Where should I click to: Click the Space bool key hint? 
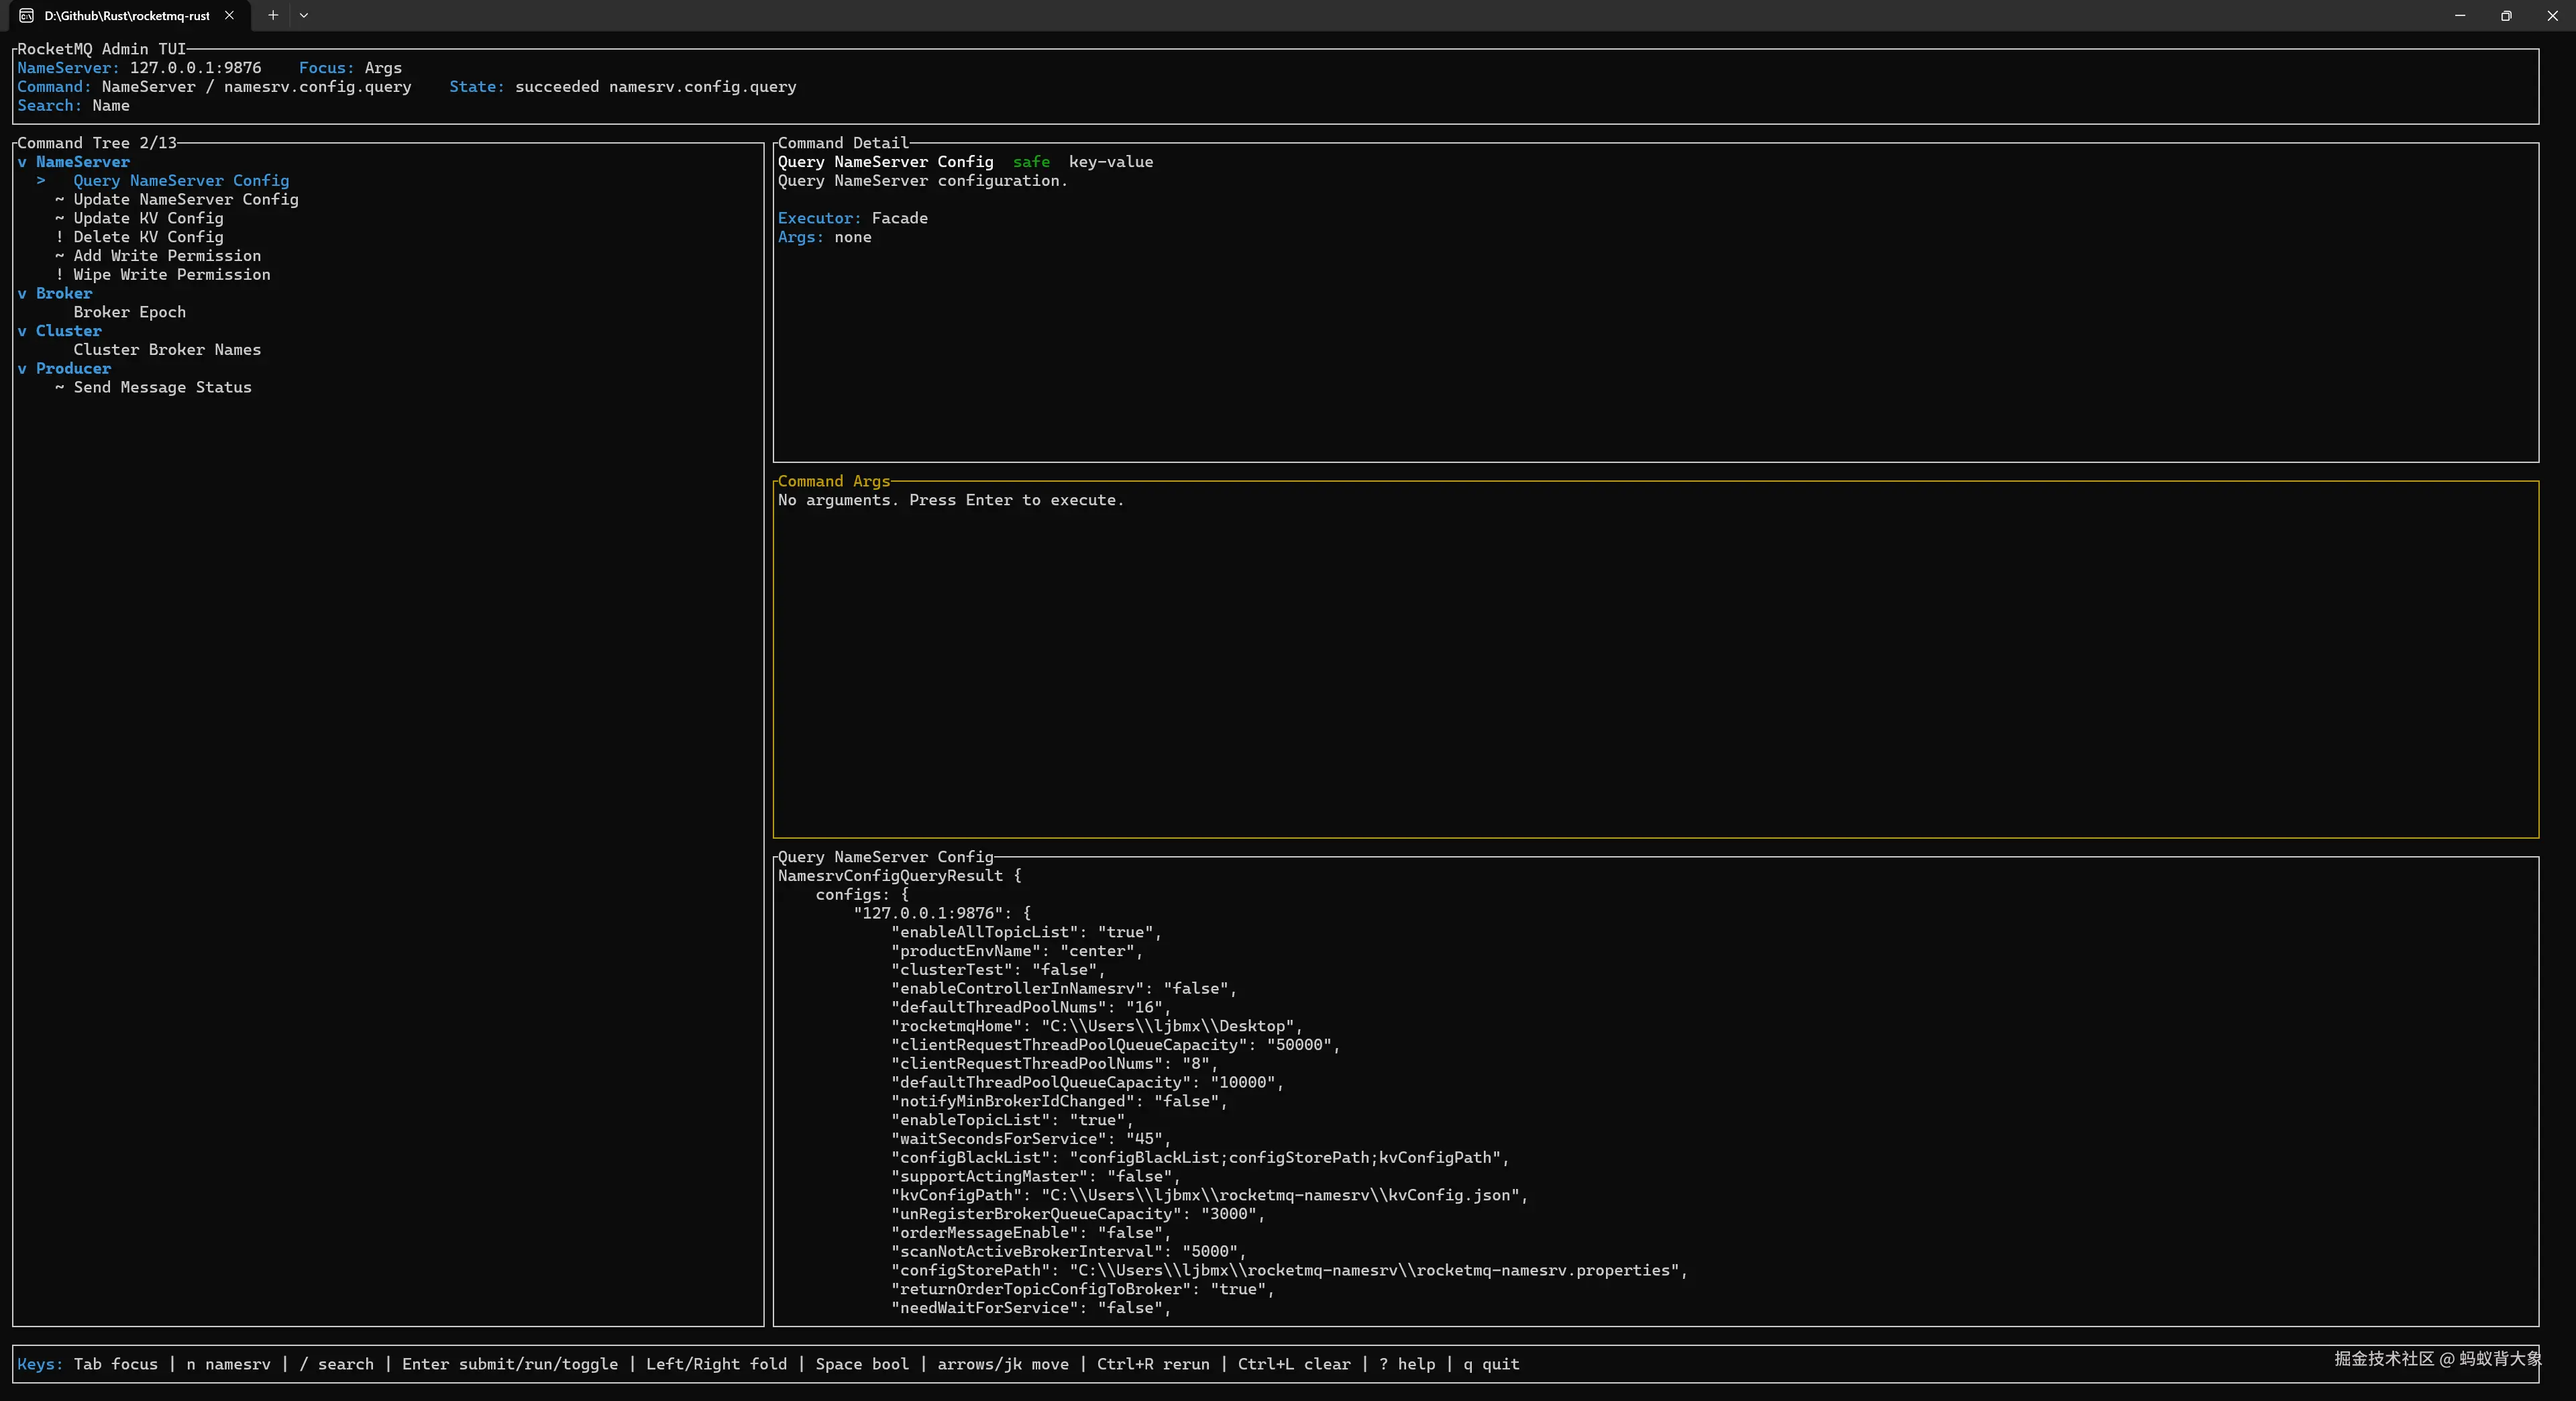(862, 1364)
